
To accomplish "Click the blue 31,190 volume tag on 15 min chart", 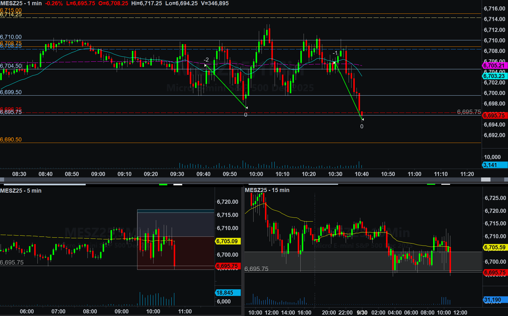I will coord(494,300).
